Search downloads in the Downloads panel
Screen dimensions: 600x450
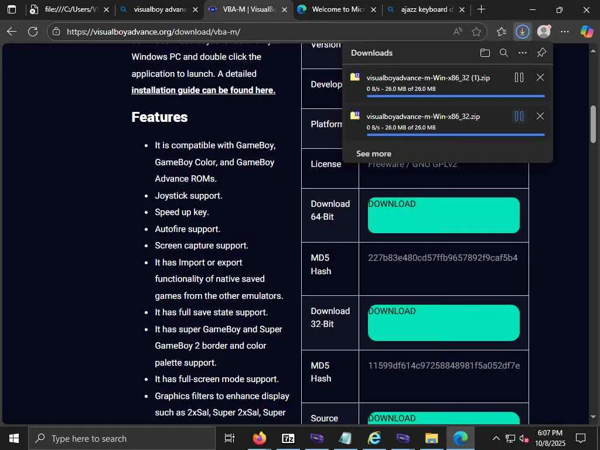tap(504, 53)
